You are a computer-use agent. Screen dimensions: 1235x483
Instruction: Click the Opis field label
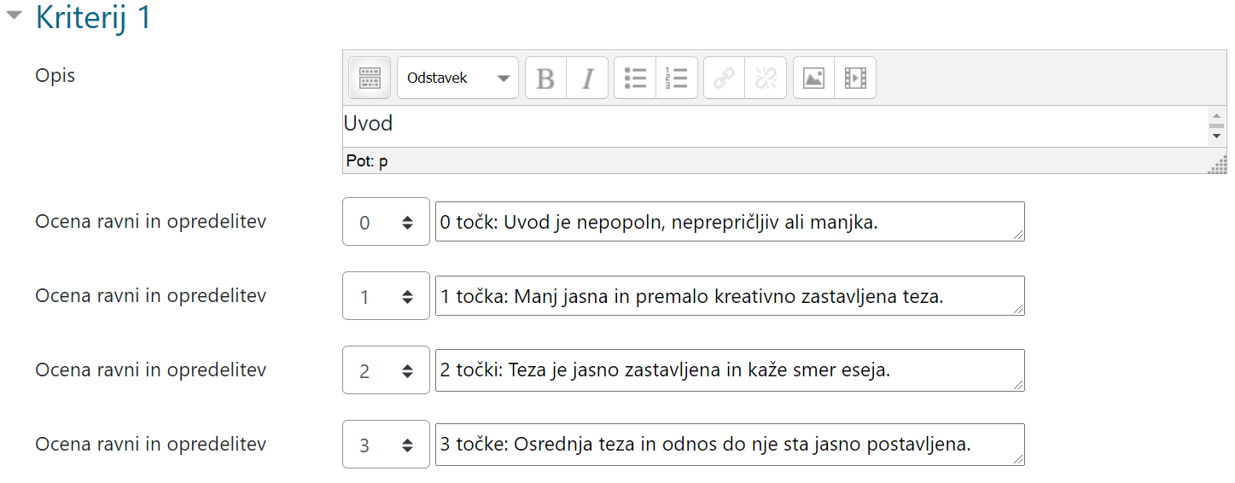[55, 76]
